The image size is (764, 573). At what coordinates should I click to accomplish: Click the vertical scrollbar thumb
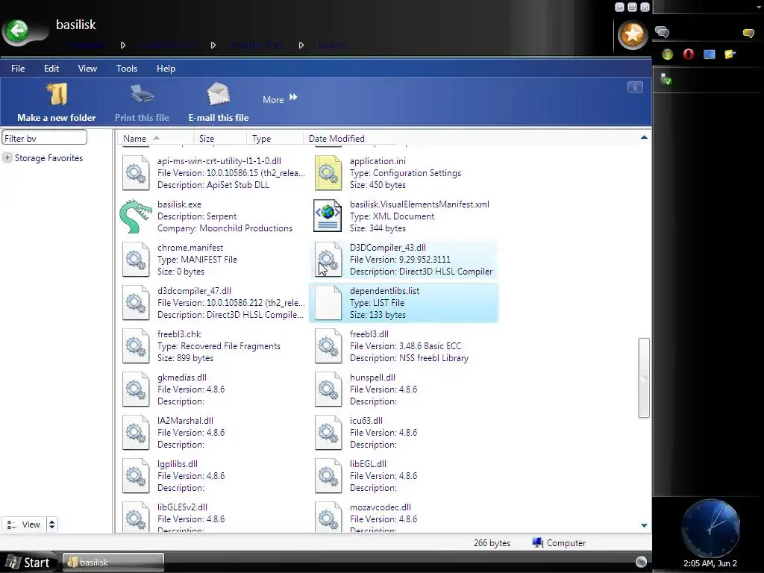pyautogui.click(x=644, y=378)
